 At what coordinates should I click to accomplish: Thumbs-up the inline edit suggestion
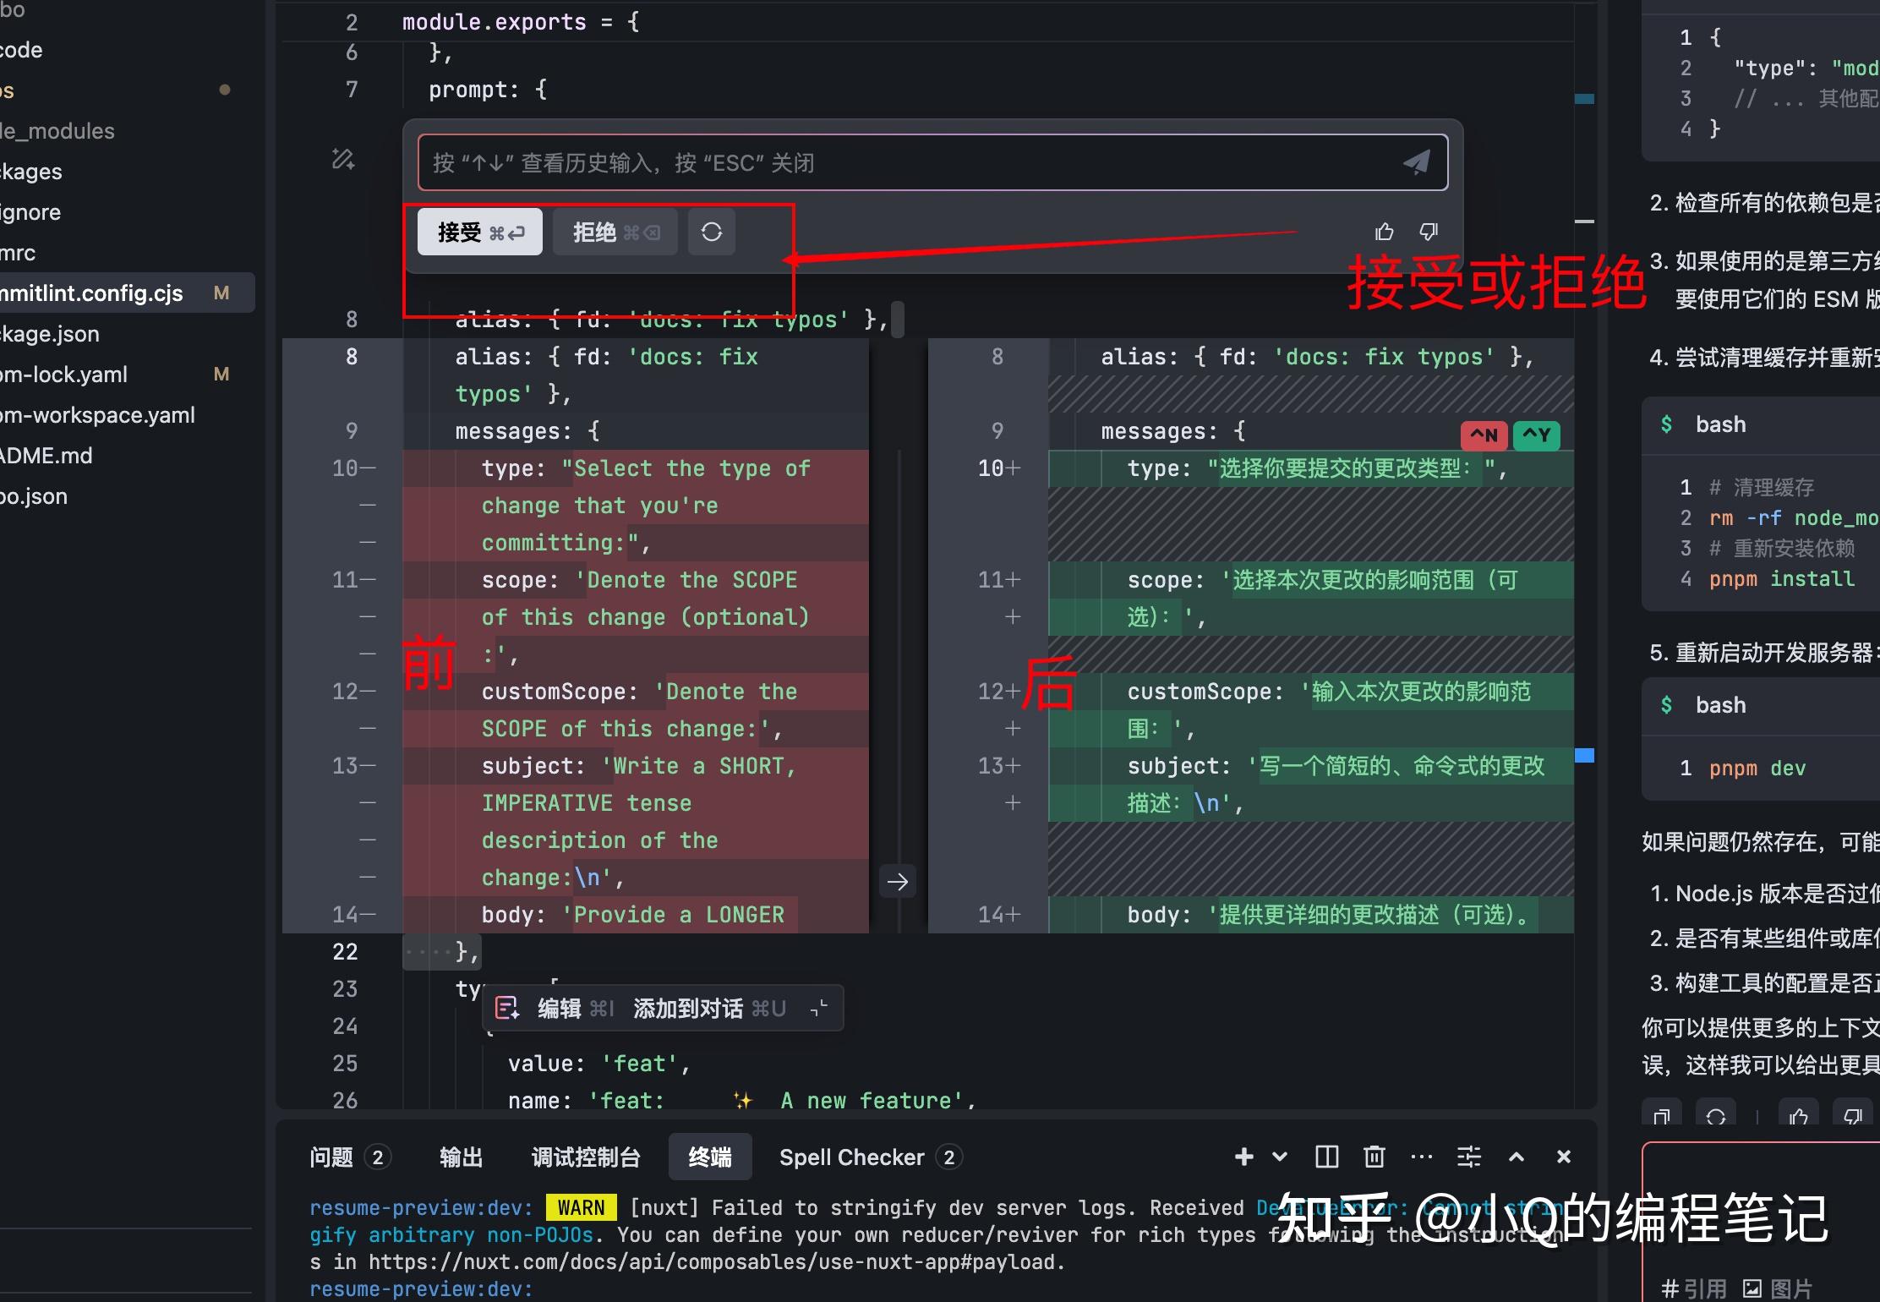[1384, 231]
